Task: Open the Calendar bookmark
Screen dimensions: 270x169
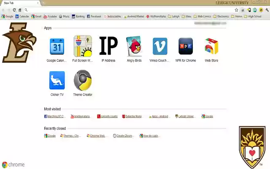Action: point(22,16)
